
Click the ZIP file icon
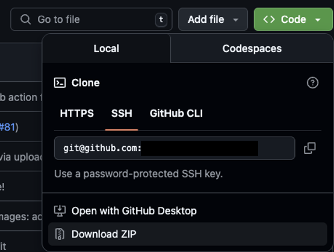tap(60, 234)
